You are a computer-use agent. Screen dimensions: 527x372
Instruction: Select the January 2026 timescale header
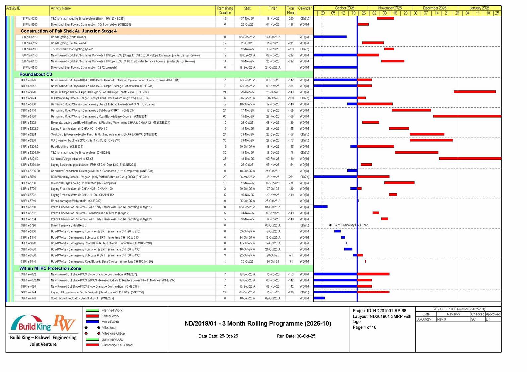coord(479,8)
